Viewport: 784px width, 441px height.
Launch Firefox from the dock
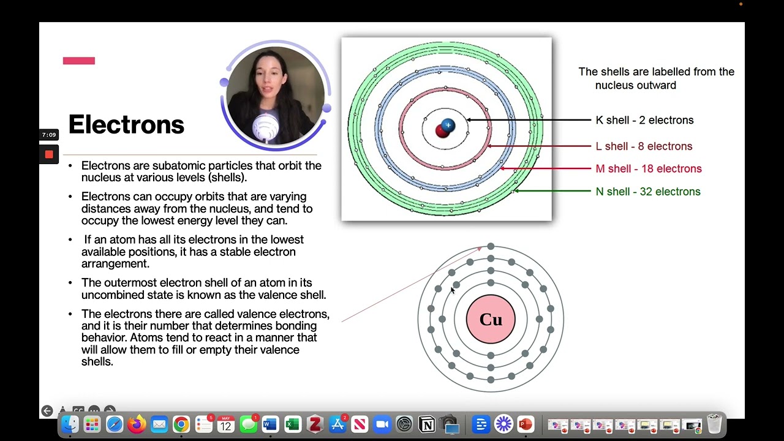[137, 424]
